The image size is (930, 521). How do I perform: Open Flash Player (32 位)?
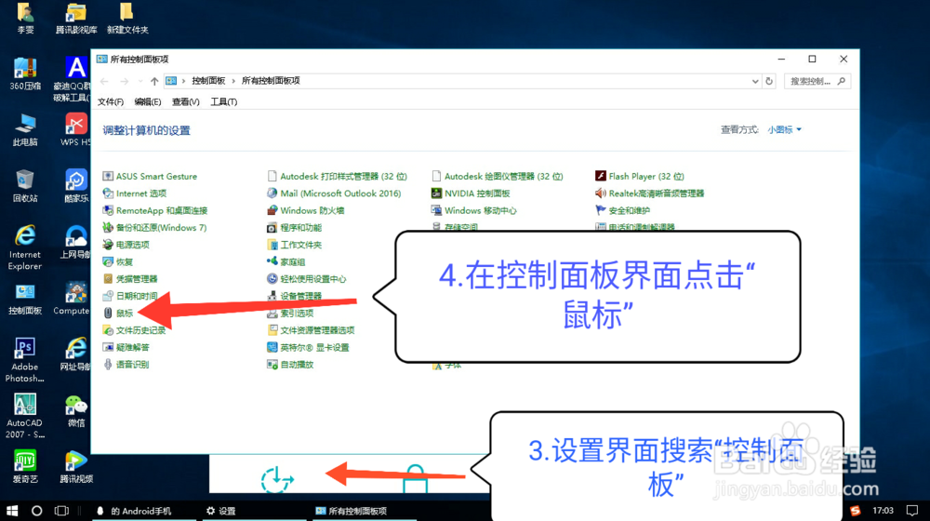(640, 176)
